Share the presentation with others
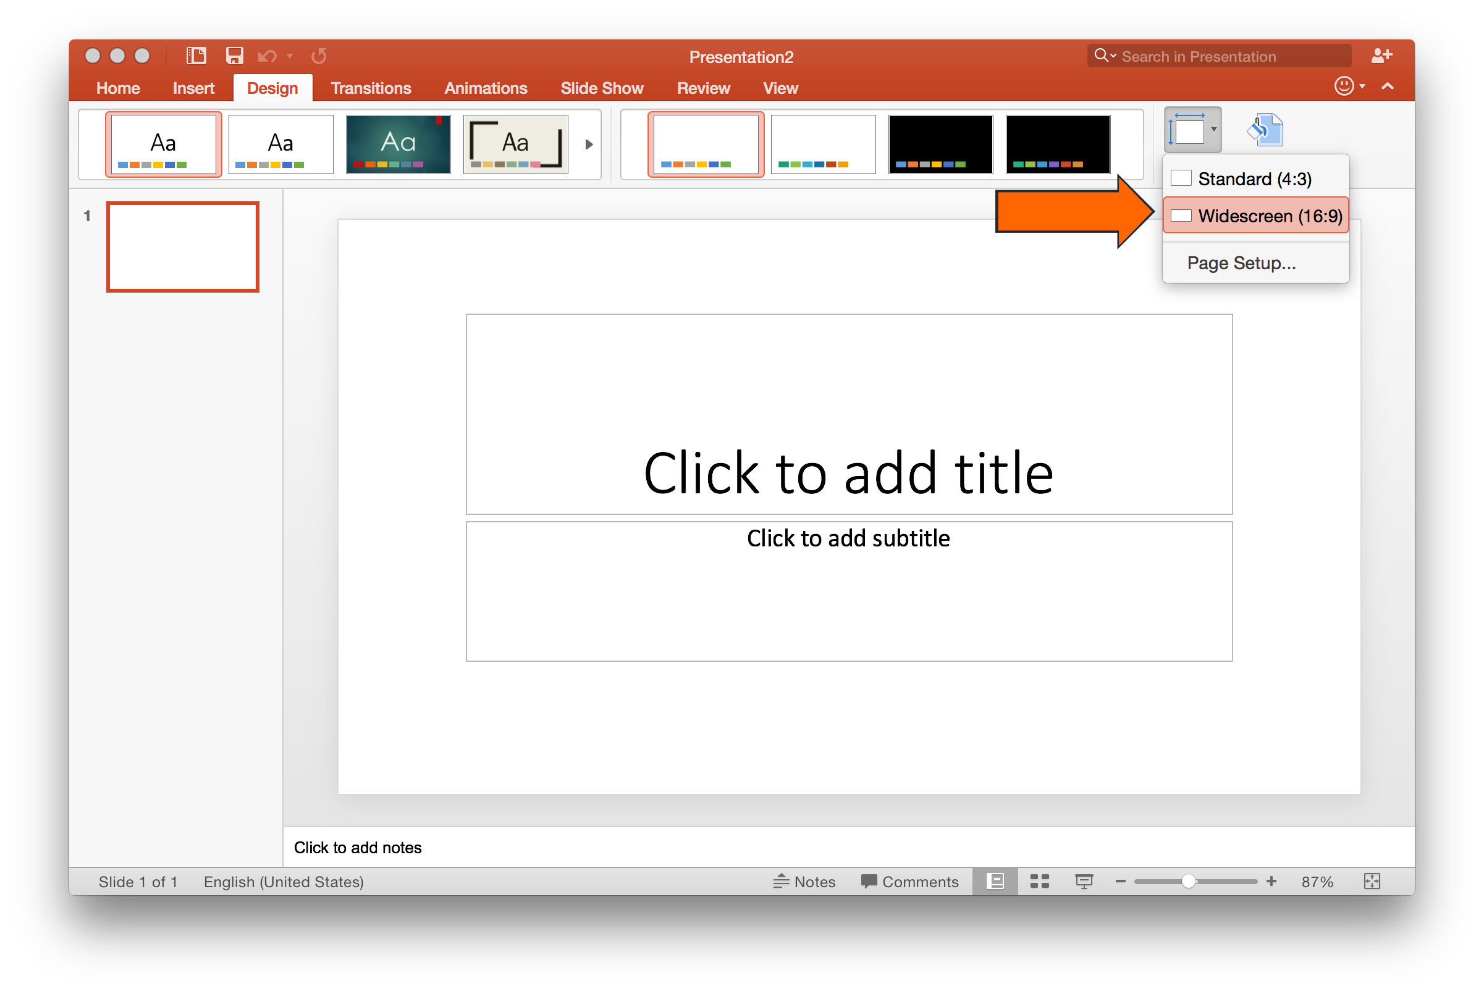Image resolution: width=1484 pixels, height=994 pixels. [1381, 56]
